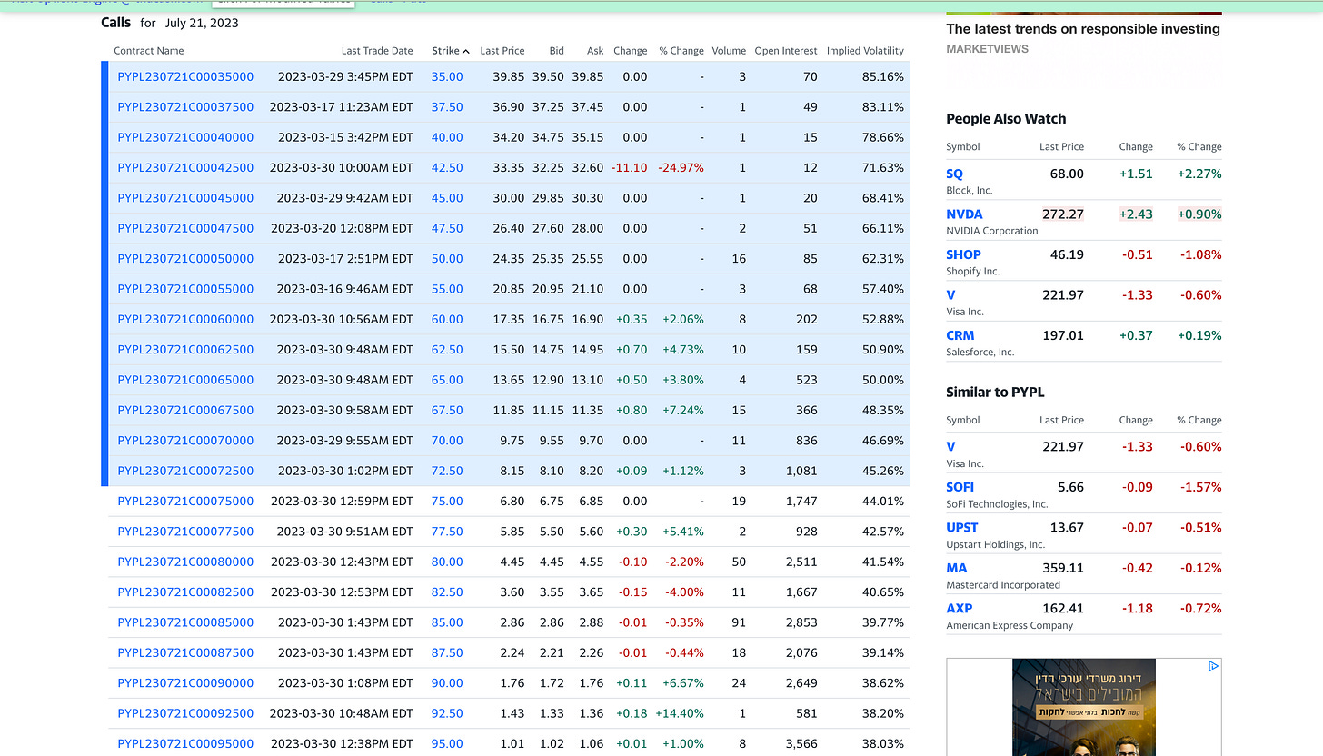Screen dimensions: 1323x756
Task: Open contract PYPL230721C00062500
Action: [185, 350]
